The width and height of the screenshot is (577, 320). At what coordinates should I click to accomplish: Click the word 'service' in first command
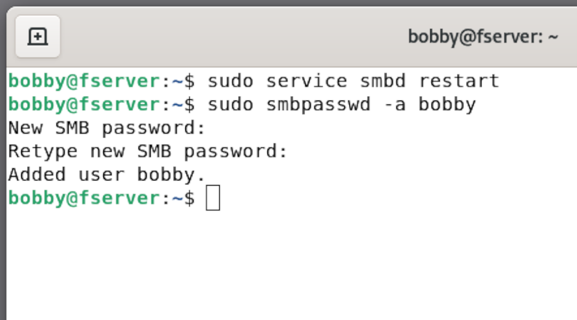(306, 81)
